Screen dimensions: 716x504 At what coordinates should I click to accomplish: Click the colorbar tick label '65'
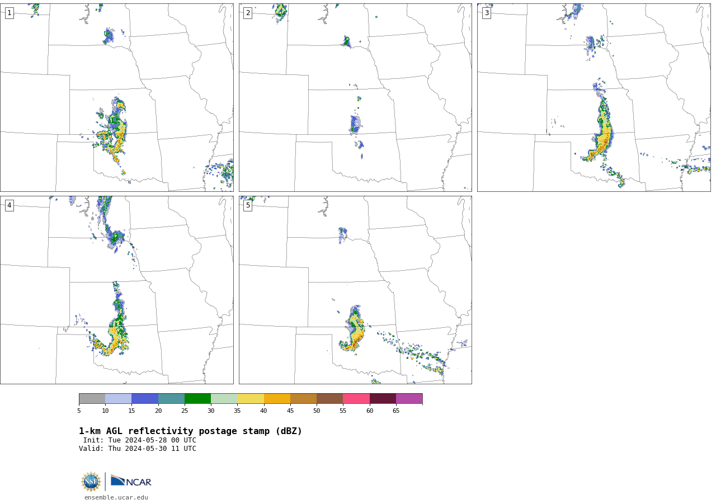(396, 411)
